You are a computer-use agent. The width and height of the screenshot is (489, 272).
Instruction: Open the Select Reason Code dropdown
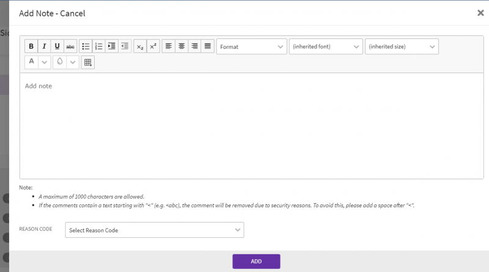coord(154,230)
